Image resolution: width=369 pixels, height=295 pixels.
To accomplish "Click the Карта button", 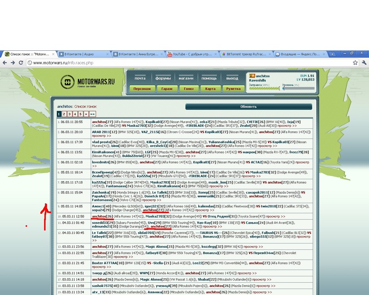I will pos(210,89).
